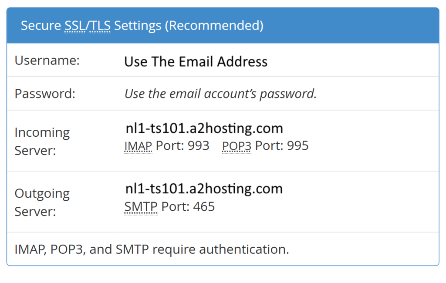
Task: Click the authentication requirement note
Action: click(x=152, y=249)
